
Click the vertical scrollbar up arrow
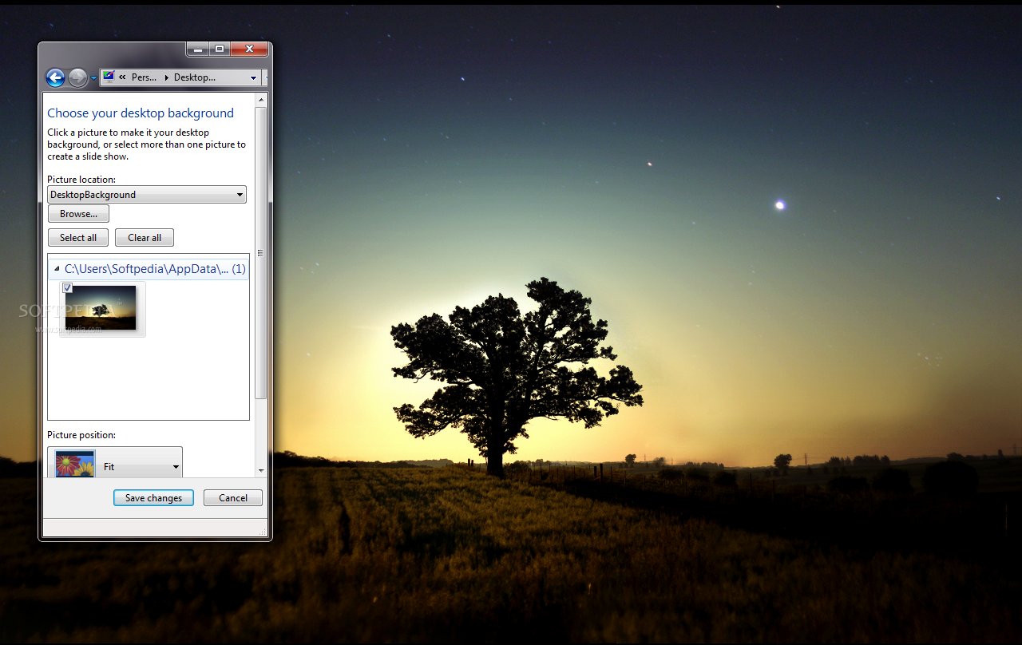[x=261, y=100]
